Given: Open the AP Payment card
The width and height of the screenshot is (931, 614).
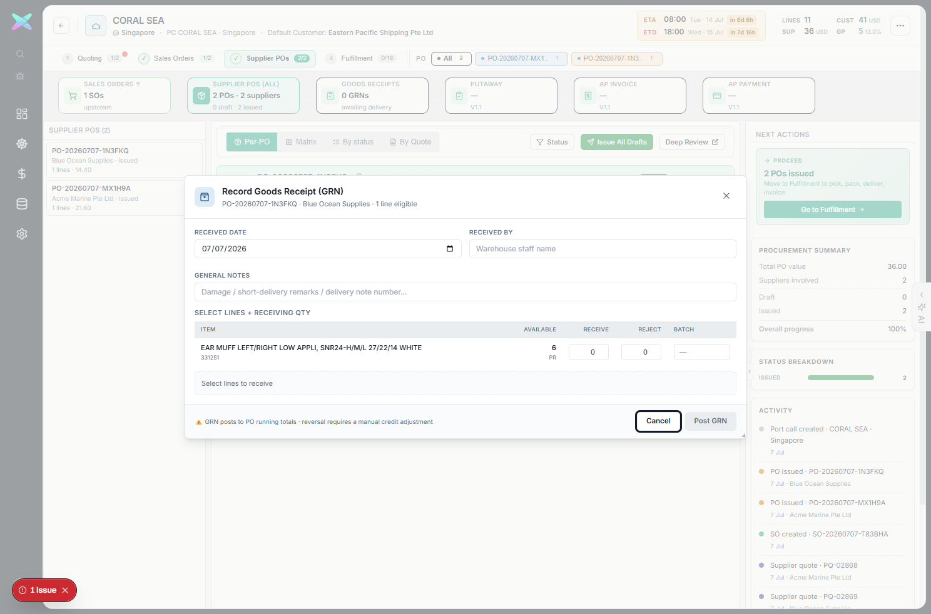Looking at the screenshot, I should click(759, 96).
